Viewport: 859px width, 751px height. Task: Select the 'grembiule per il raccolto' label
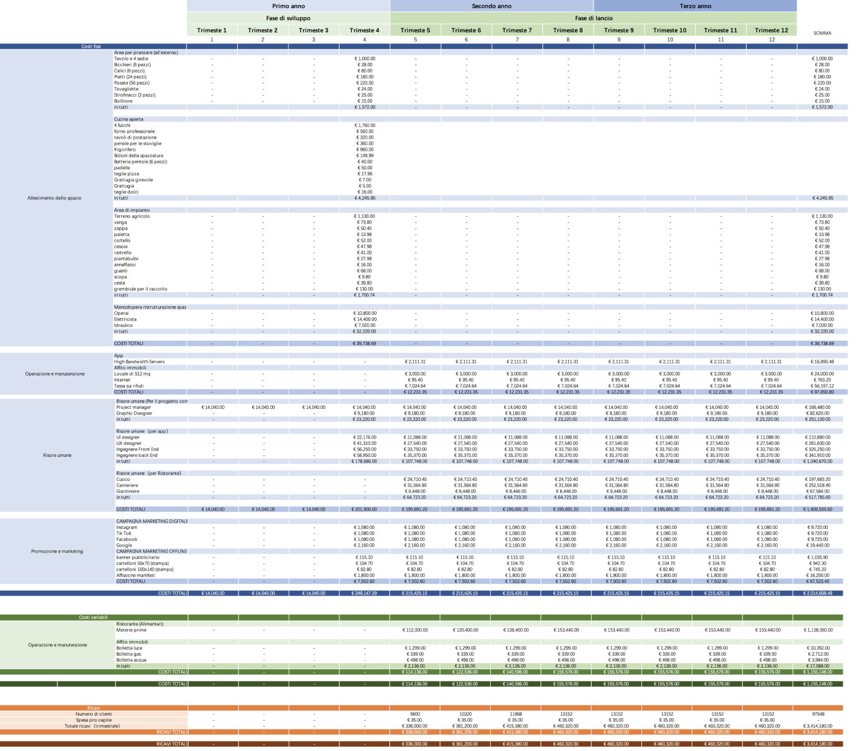[x=141, y=289]
